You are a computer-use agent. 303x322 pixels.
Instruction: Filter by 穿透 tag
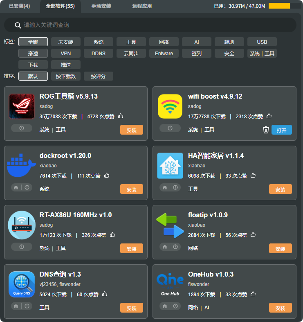pyautogui.click(x=33, y=53)
